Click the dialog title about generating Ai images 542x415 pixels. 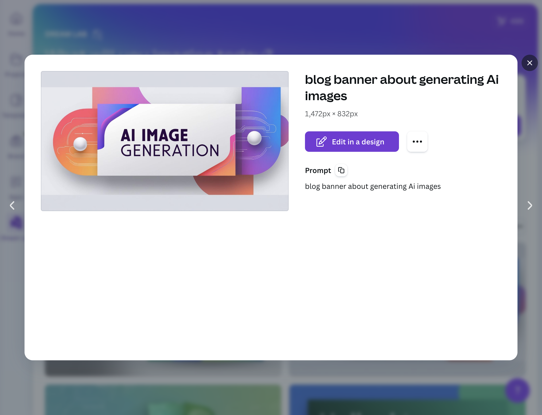(x=402, y=88)
